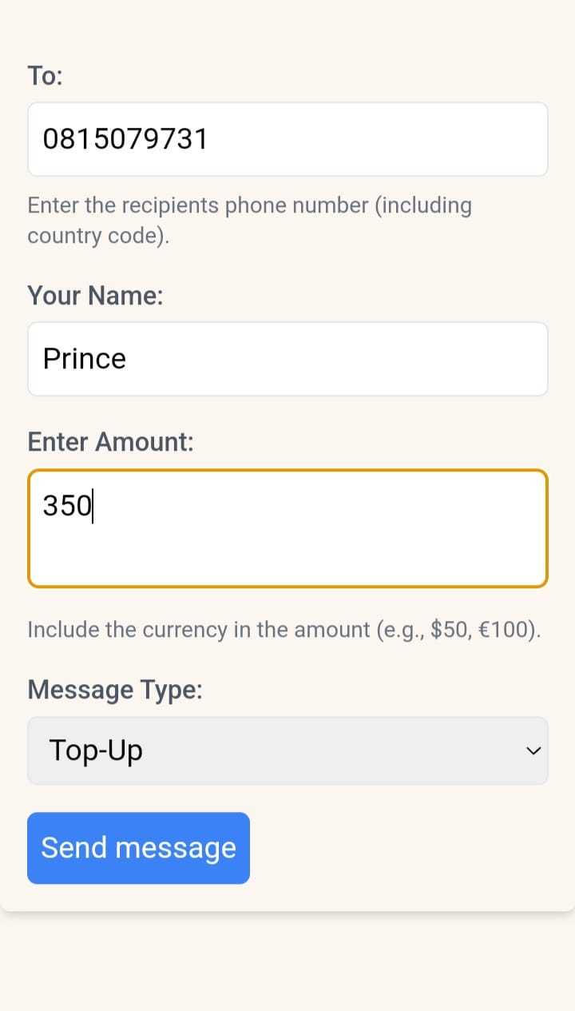This screenshot has width=575, height=1011.
Task: Place cursor on the amount 350
Action: (67, 505)
